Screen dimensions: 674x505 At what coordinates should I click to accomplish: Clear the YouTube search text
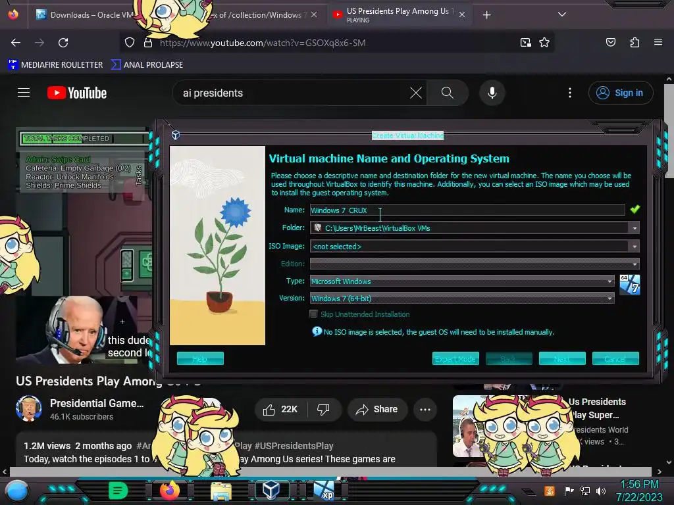pos(416,93)
